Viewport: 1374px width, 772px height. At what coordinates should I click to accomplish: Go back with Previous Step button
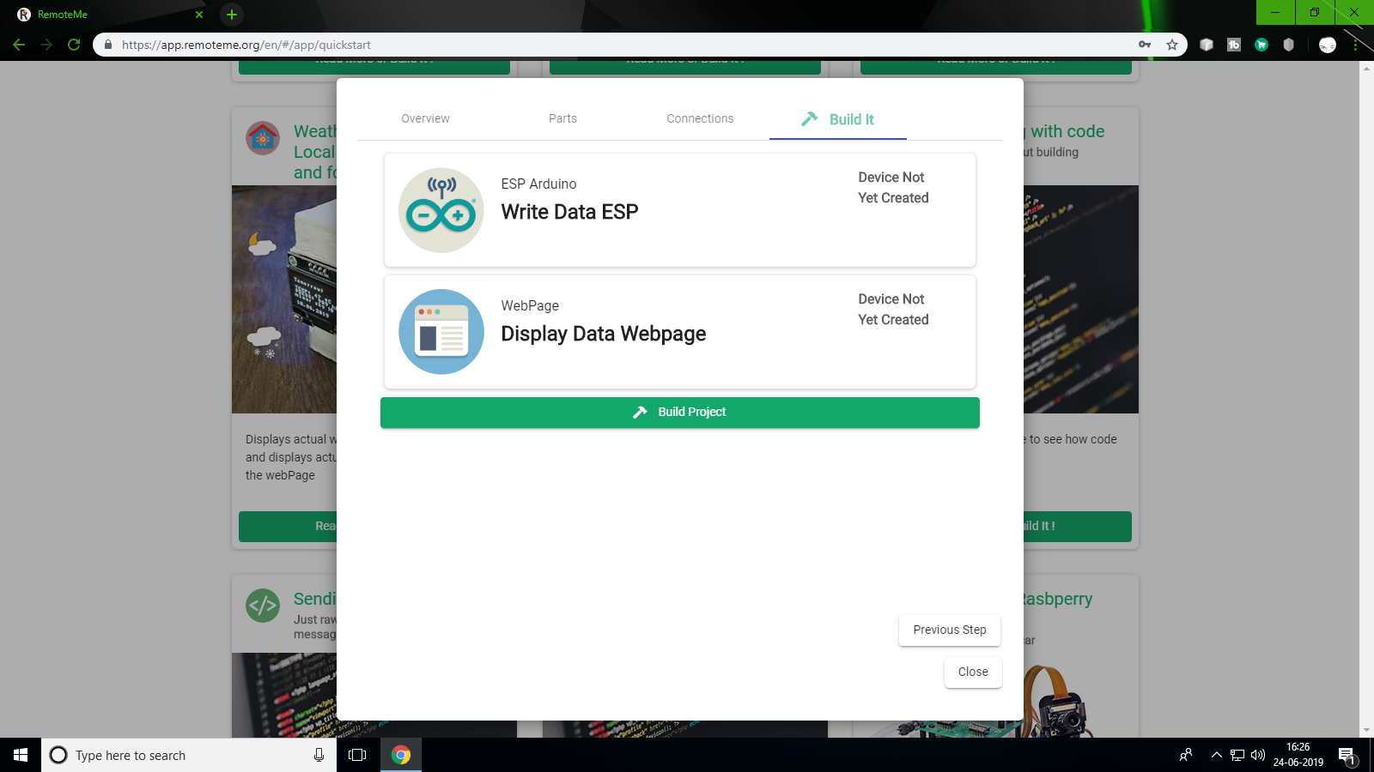pos(950,630)
